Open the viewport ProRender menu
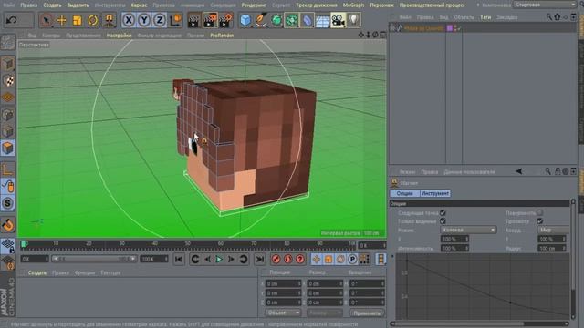Viewport: 584px width, 328px height. (x=222, y=36)
